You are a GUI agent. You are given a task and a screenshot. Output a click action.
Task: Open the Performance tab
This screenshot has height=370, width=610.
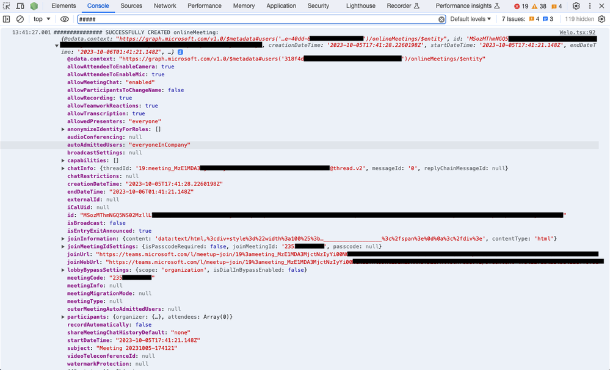pyautogui.click(x=204, y=6)
